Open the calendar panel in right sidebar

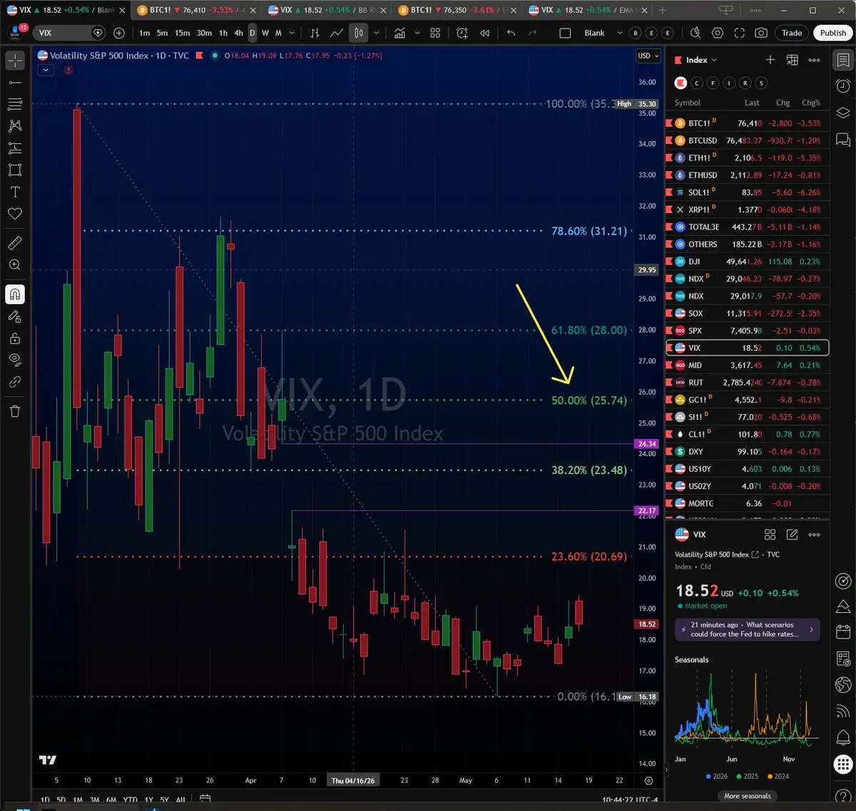pyautogui.click(x=843, y=632)
